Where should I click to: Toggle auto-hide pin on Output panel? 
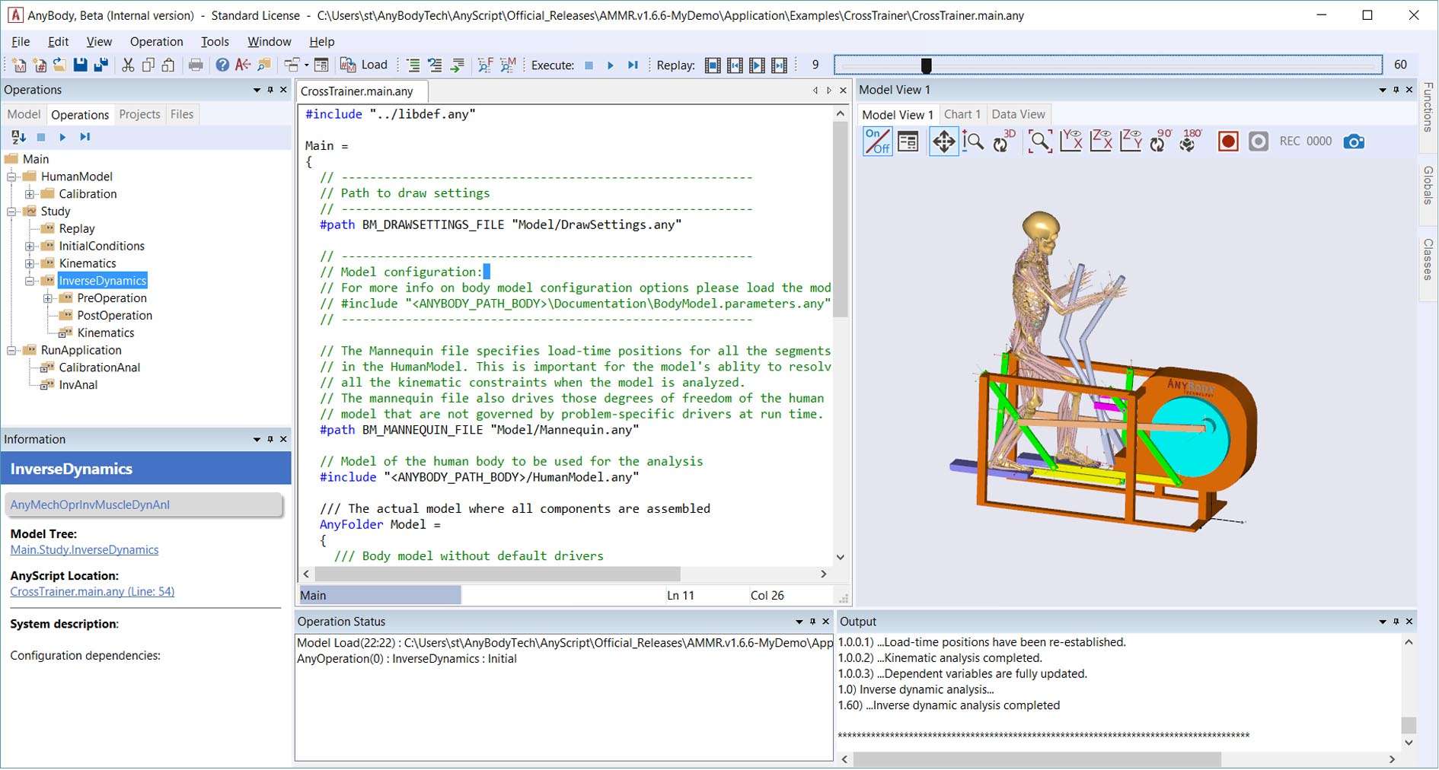pos(1396,622)
